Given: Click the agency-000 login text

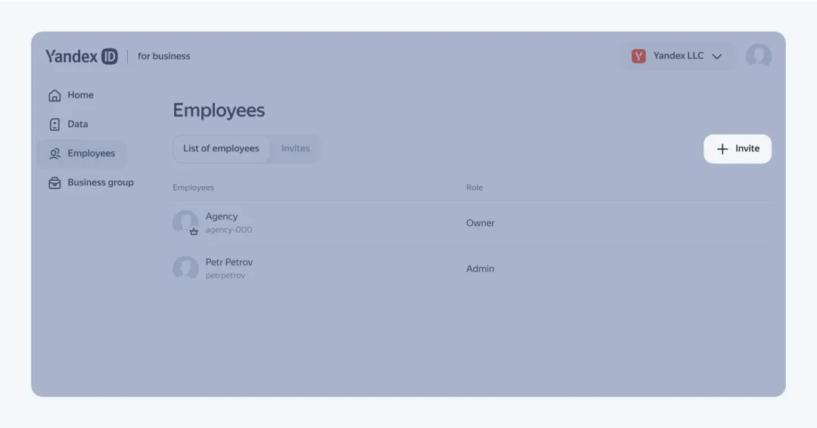Looking at the screenshot, I should click(228, 230).
